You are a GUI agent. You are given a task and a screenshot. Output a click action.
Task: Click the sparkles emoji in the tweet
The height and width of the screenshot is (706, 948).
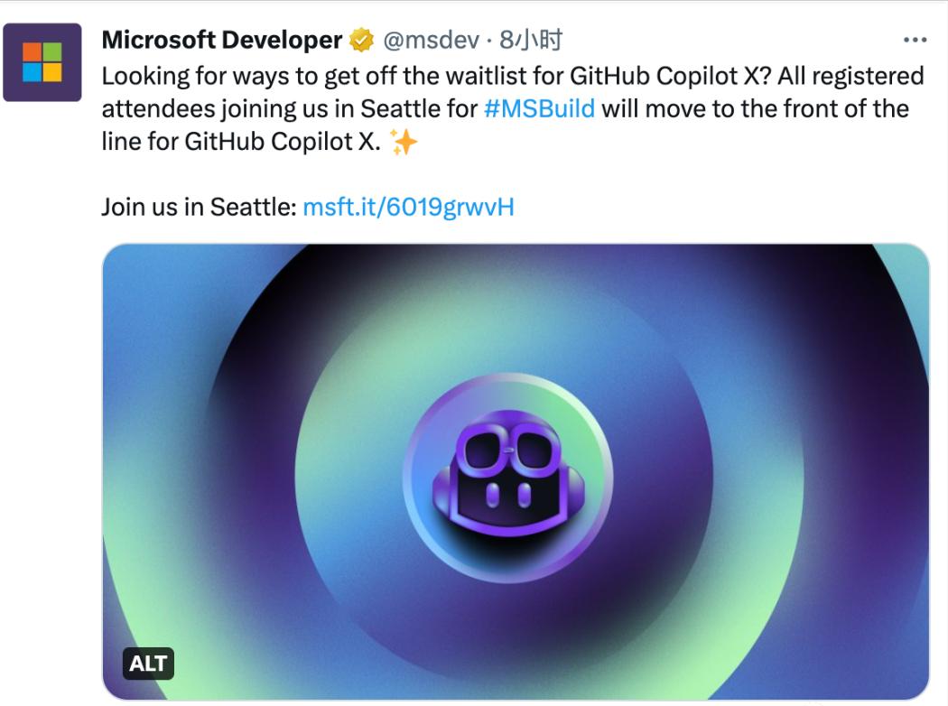point(404,144)
